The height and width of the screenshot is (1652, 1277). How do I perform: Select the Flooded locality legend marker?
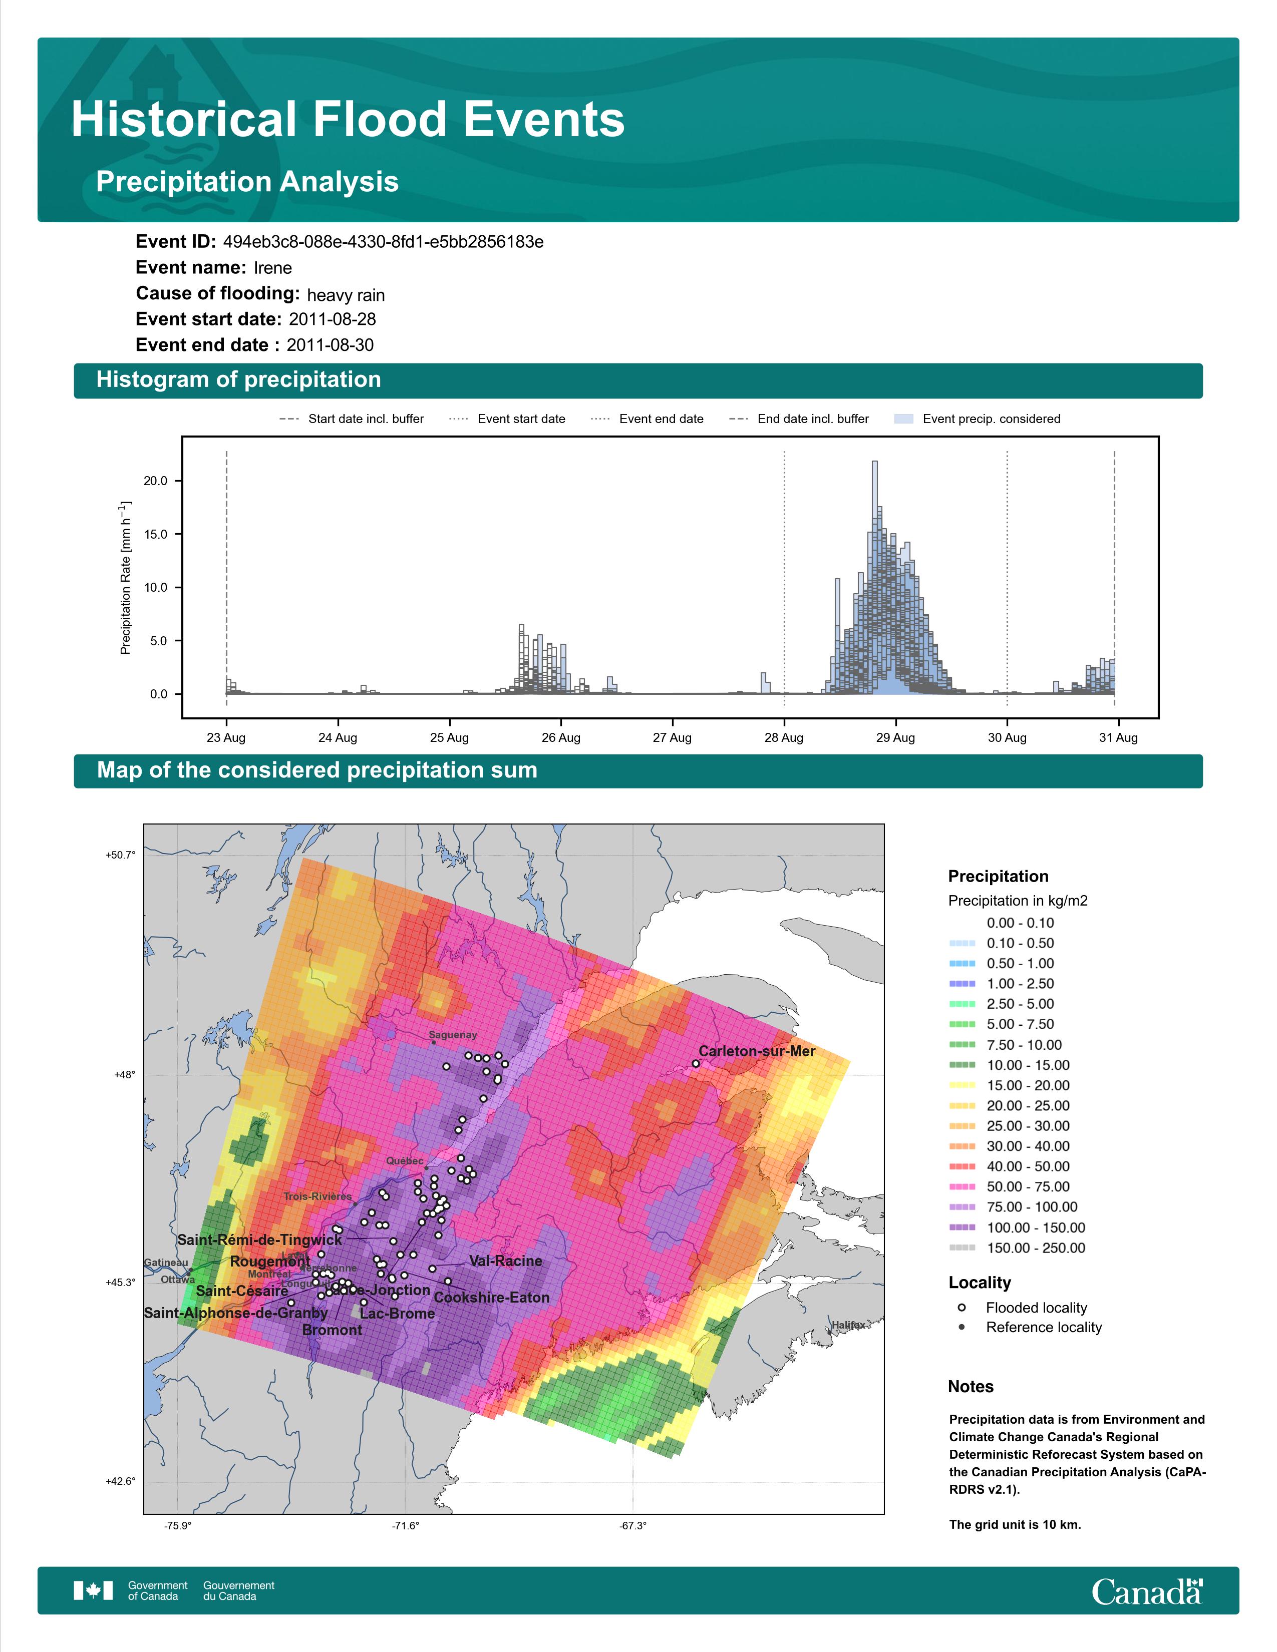962,1307
